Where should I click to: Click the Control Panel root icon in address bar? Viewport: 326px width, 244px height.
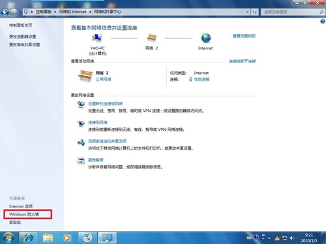tap(26, 12)
